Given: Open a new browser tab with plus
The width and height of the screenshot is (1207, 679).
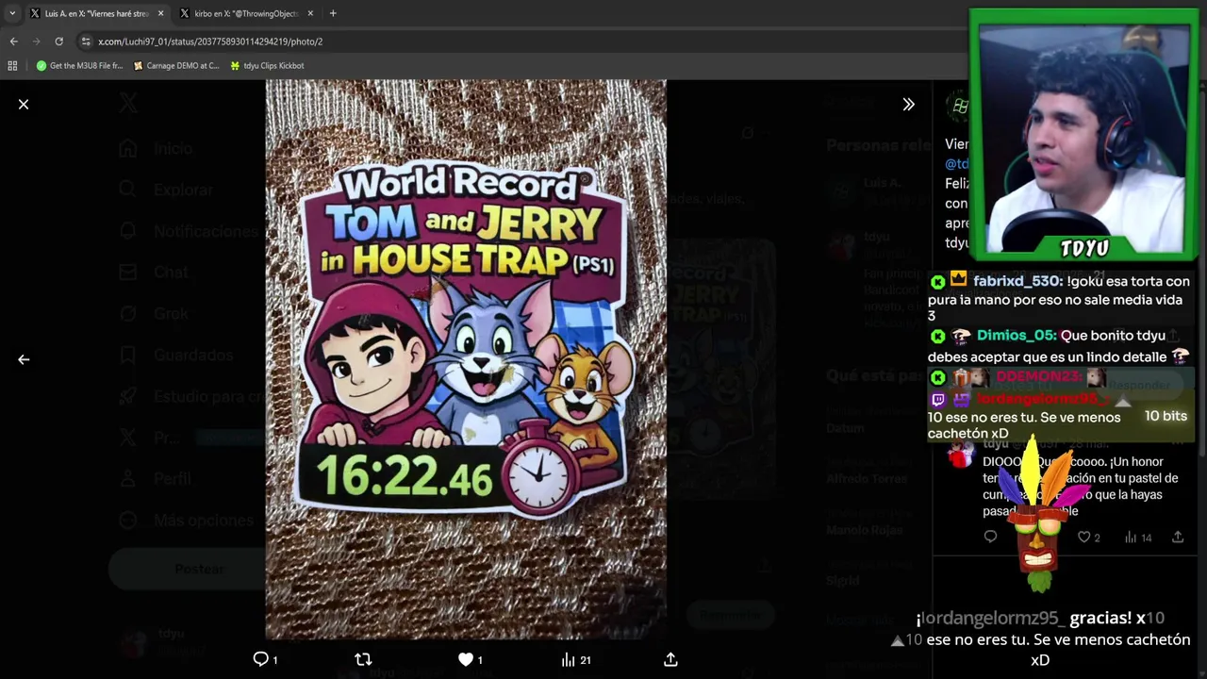Looking at the screenshot, I should tap(333, 13).
